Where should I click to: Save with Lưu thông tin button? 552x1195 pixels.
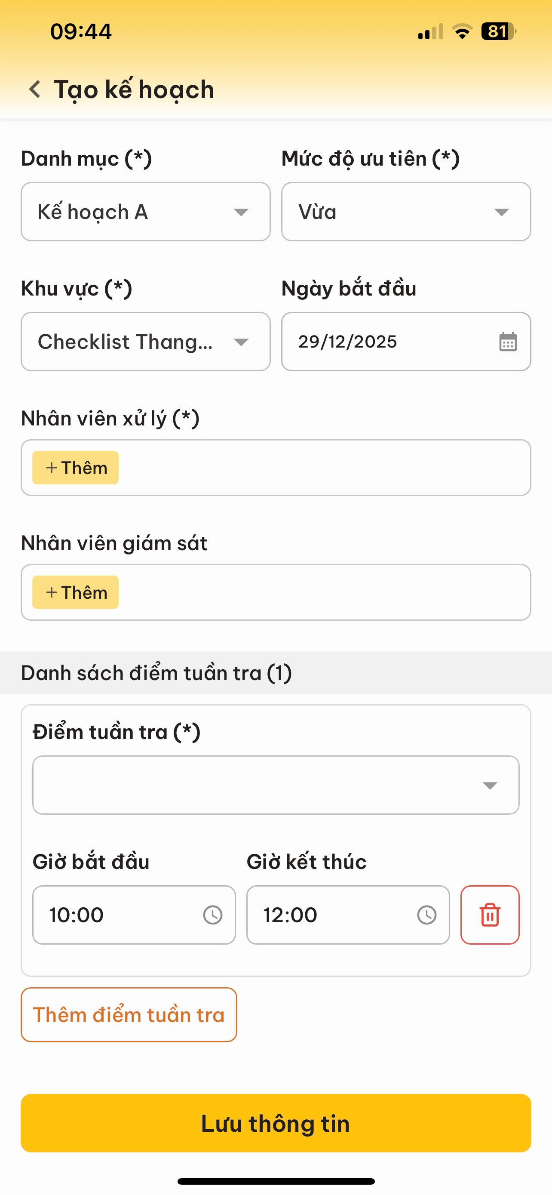point(276,1123)
